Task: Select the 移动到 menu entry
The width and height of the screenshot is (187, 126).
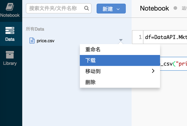Action: point(120,71)
